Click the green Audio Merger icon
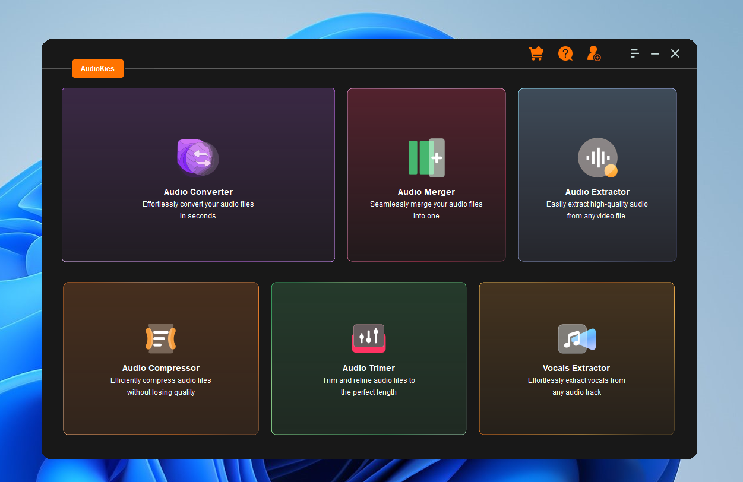The image size is (743, 482). pos(426,158)
